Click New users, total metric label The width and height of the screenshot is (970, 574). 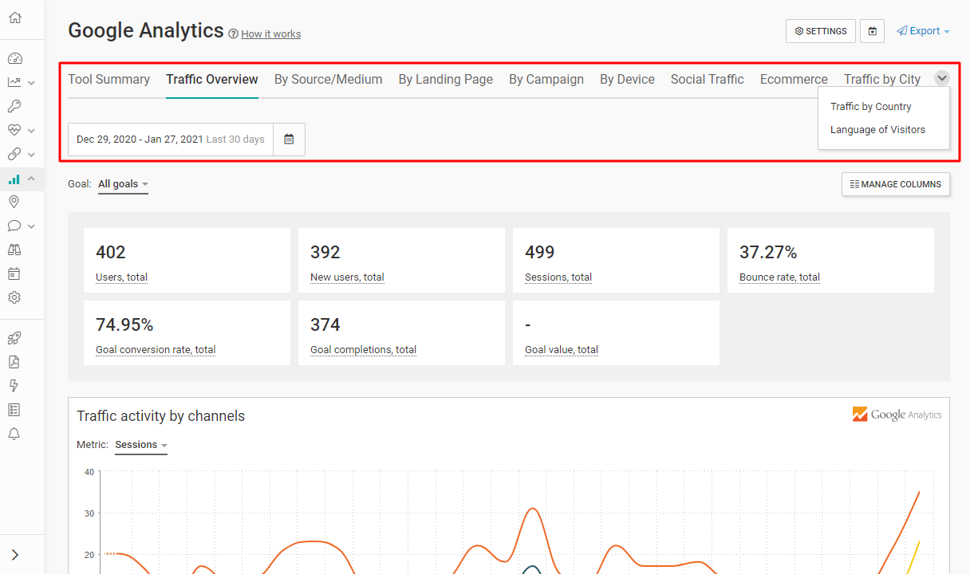coord(347,277)
